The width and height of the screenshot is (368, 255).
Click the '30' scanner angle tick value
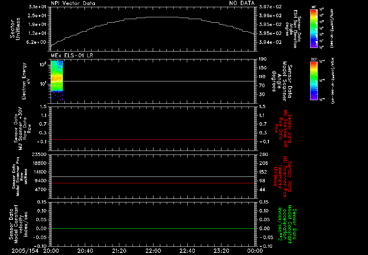click(x=262, y=95)
